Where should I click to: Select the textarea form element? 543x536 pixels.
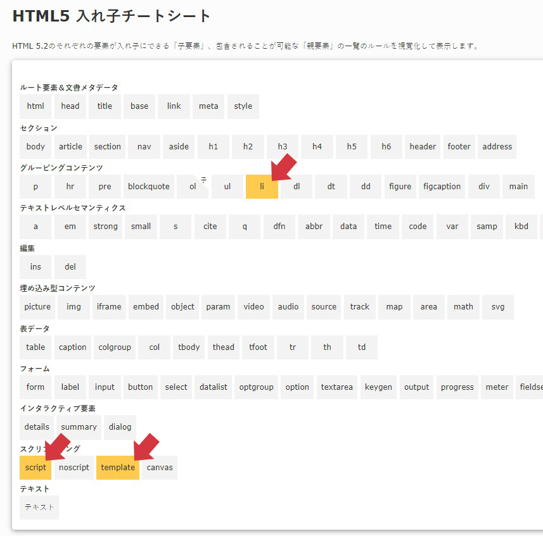click(x=337, y=387)
